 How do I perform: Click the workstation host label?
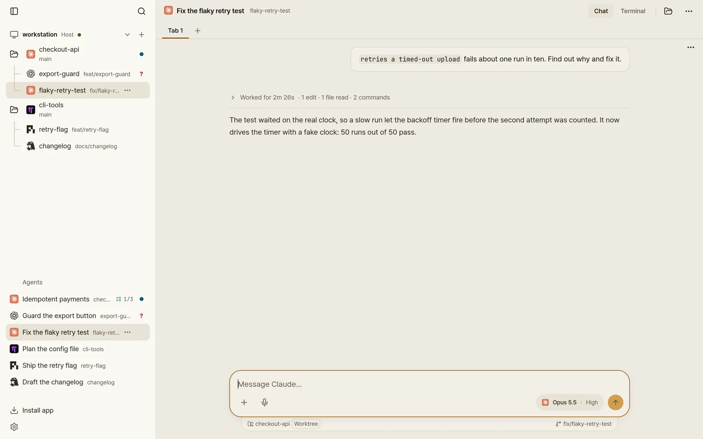click(40, 35)
